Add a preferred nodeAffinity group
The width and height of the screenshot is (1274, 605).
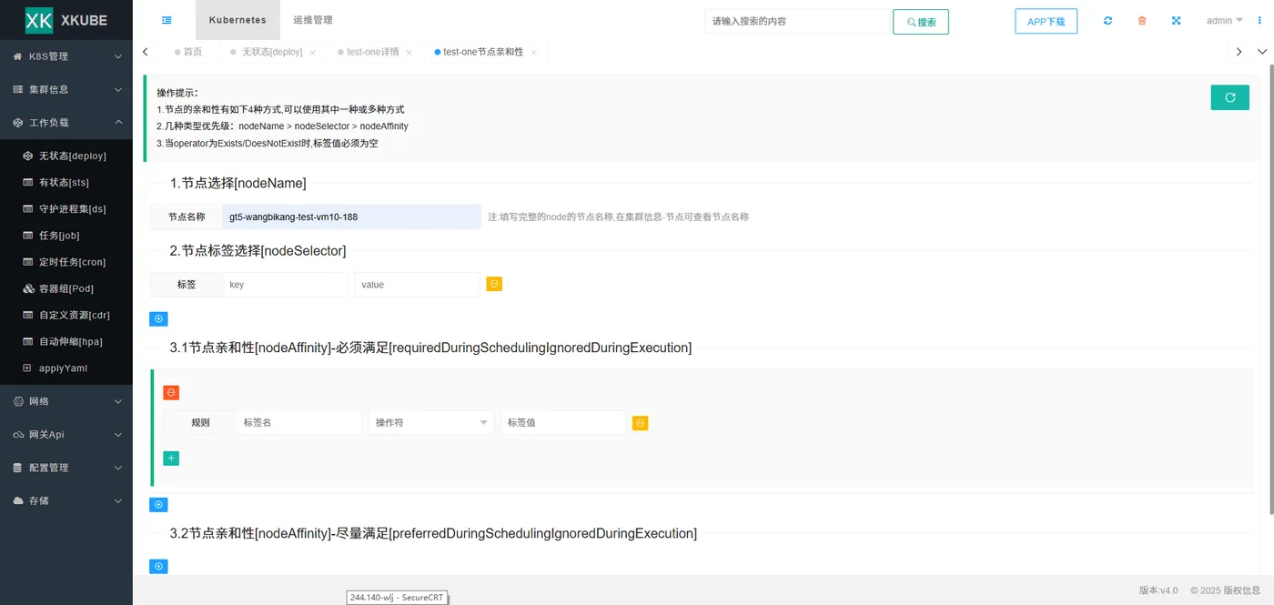pyautogui.click(x=158, y=567)
